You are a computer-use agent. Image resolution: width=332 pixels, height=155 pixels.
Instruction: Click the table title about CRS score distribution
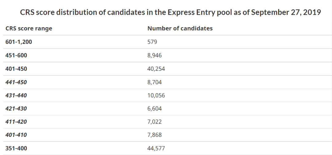(170, 13)
